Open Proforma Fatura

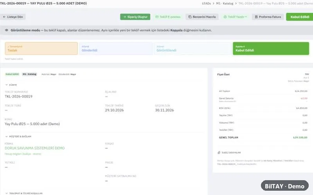pos(268,17)
